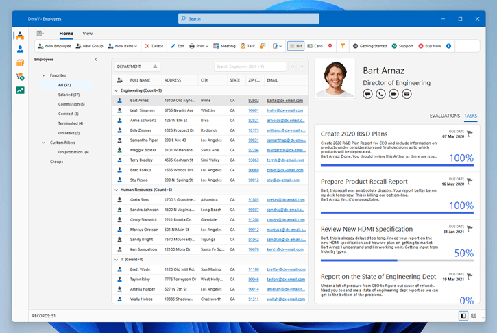Switch to the Evaluations tab
The image size is (497, 333).
(444, 116)
